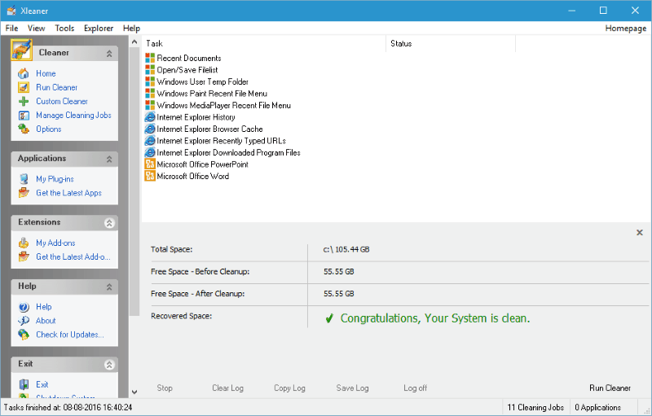Screen dimensions: 652x416
Task: Click the Status column header
Action: pos(451,44)
